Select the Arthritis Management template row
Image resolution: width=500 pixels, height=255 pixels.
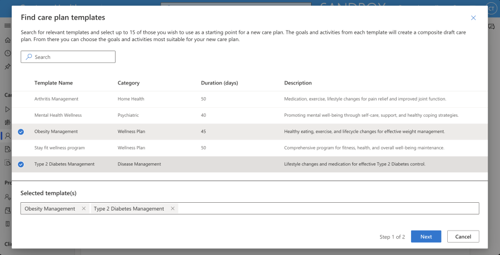click(57, 99)
